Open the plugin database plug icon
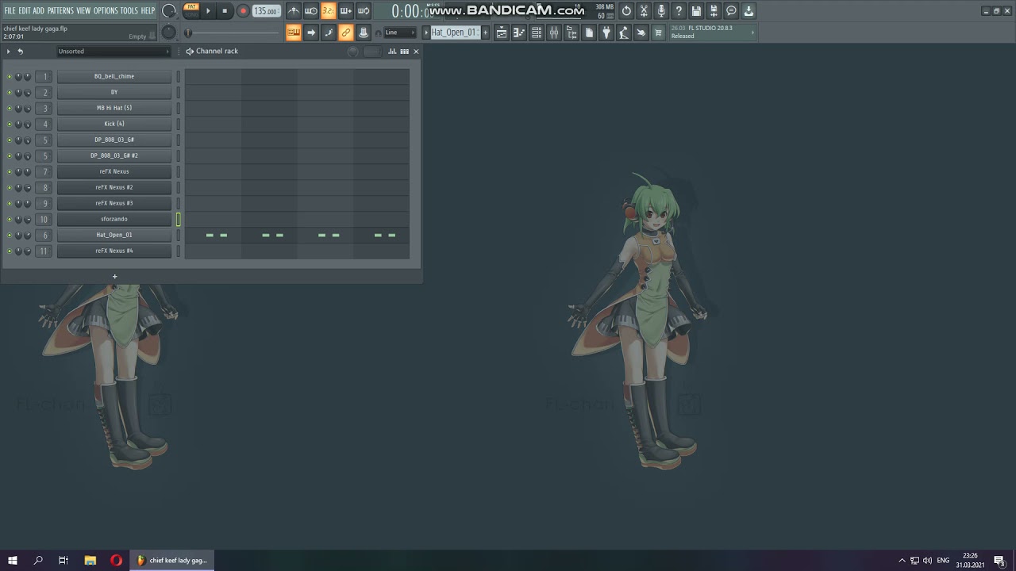The height and width of the screenshot is (571, 1016). click(606, 33)
